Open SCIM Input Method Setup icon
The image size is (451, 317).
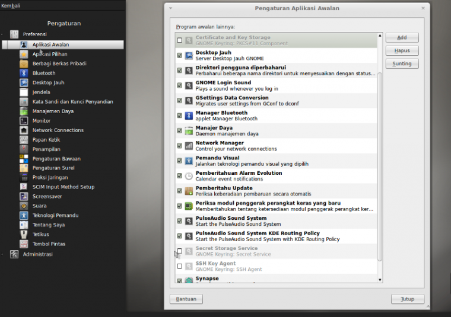tap(24, 187)
